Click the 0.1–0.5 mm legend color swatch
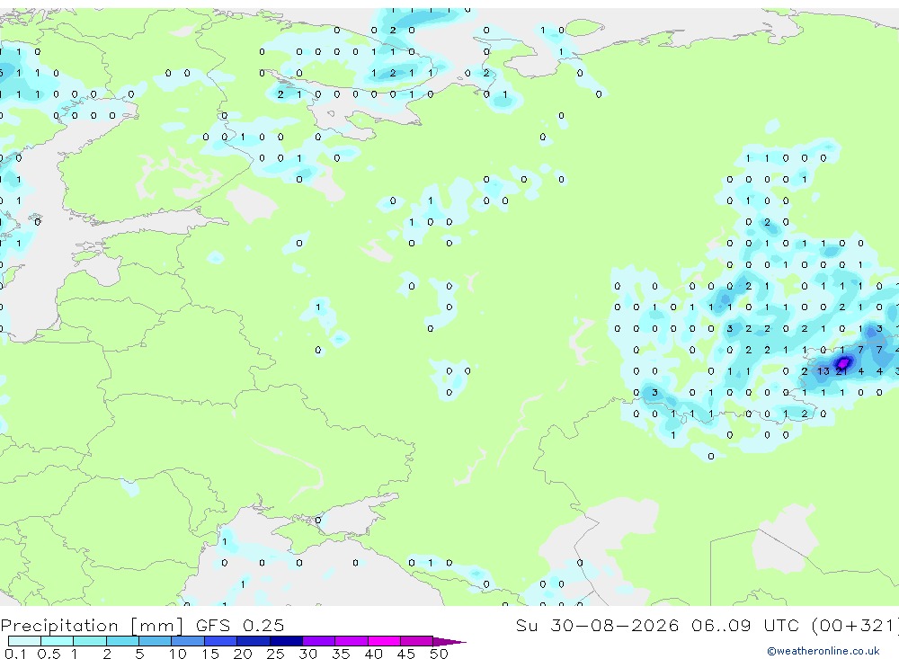899x659 pixels. tap(24, 641)
